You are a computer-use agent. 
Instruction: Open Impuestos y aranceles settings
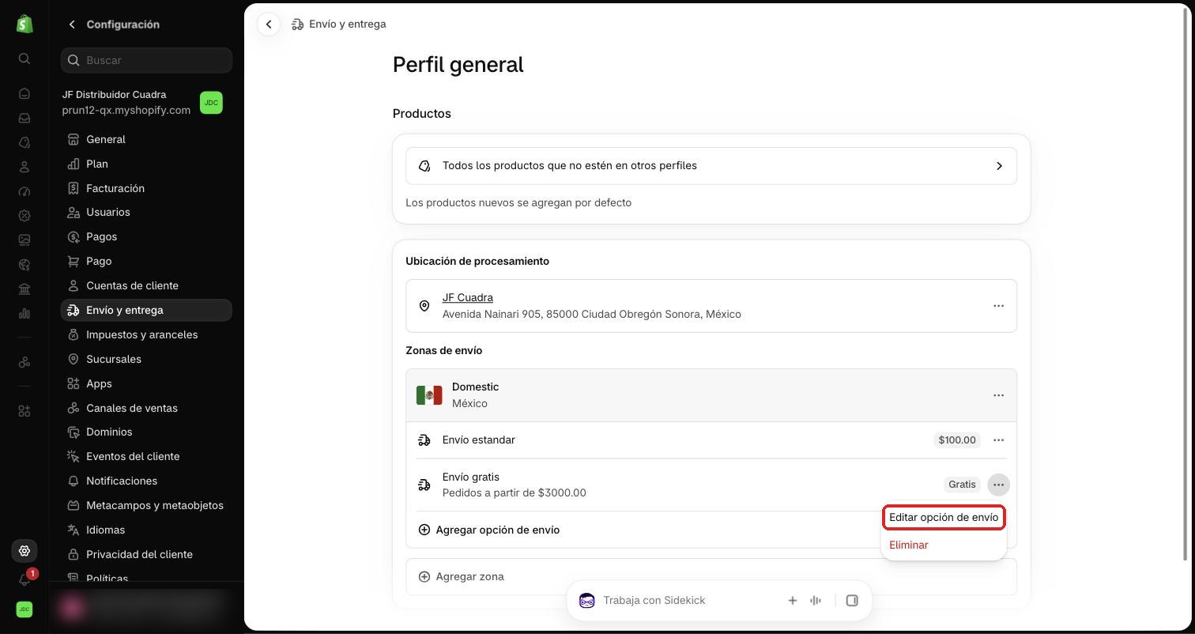pyautogui.click(x=146, y=334)
